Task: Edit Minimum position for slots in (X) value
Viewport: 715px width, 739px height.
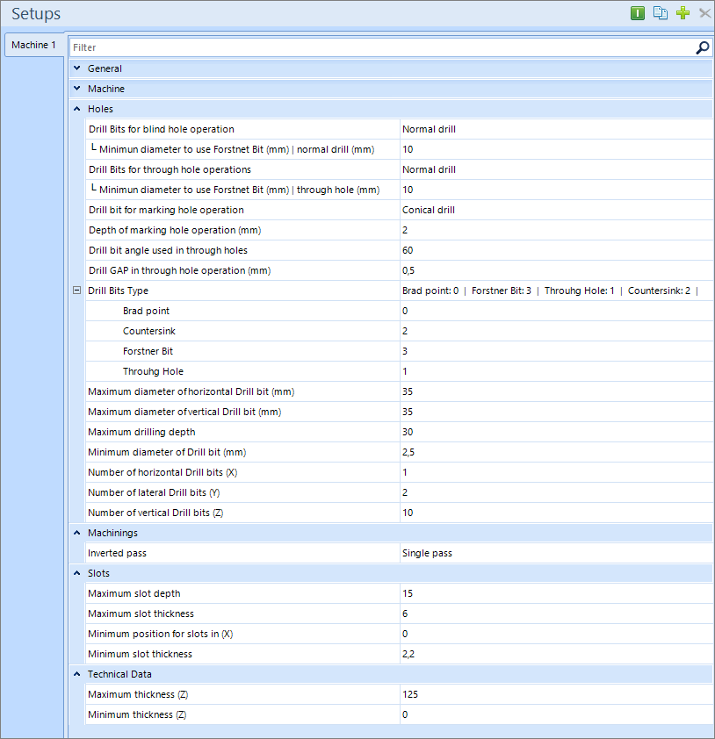Action: point(557,634)
